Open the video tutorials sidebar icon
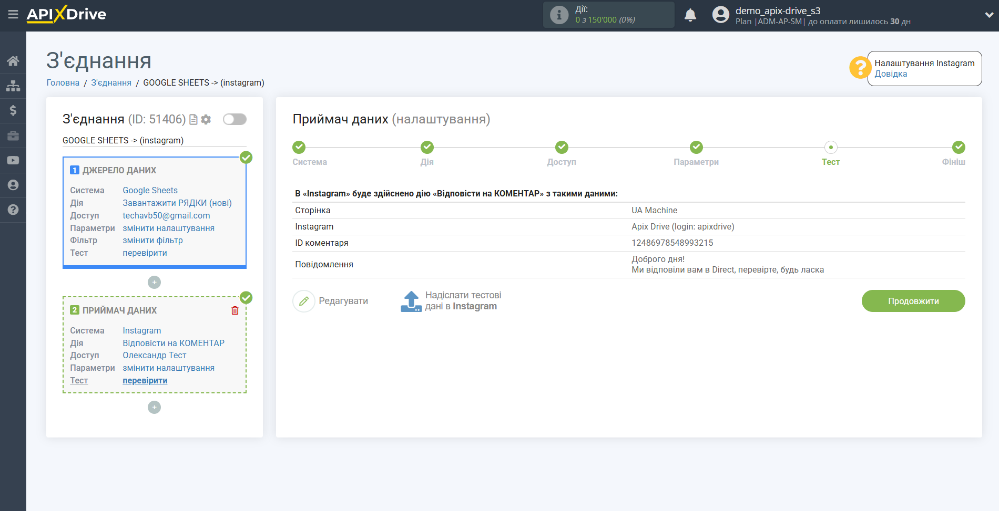Screen dimensions: 999x511 pyautogui.click(x=13, y=160)
